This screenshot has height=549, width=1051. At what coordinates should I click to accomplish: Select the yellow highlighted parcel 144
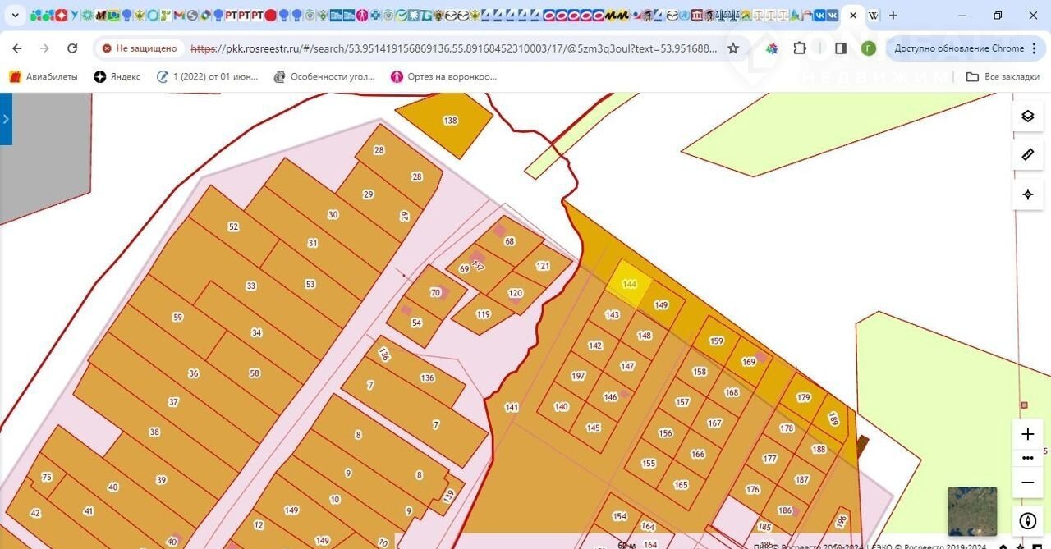point(629,284)
